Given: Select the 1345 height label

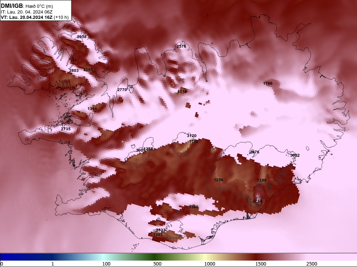Looking at the screenshot, I should click(88, 69).
